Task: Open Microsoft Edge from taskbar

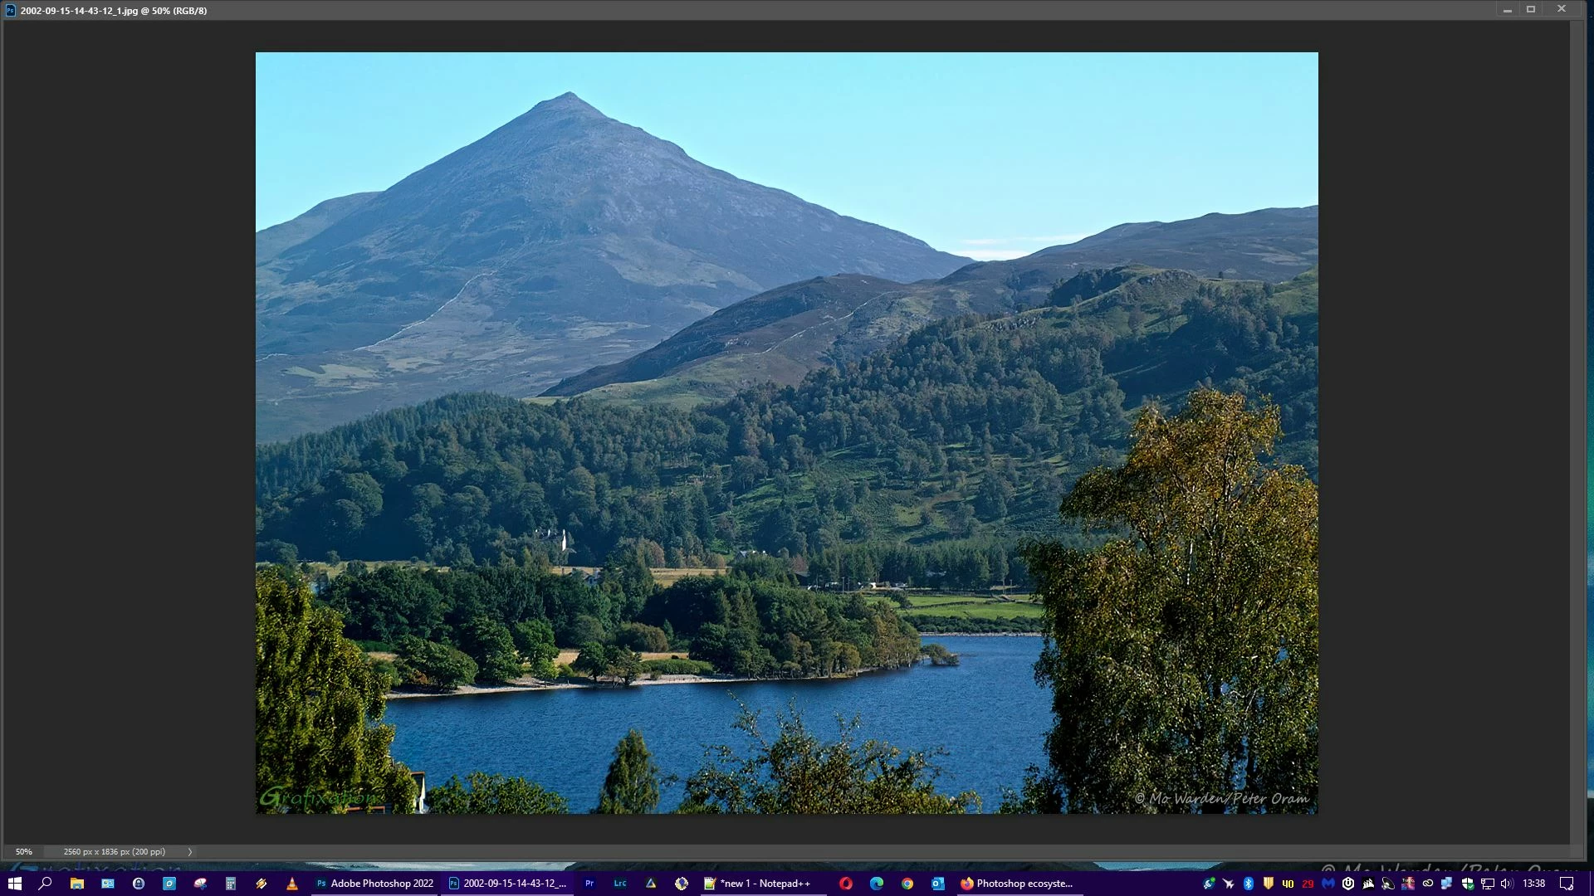Action: tap(877, 884)
